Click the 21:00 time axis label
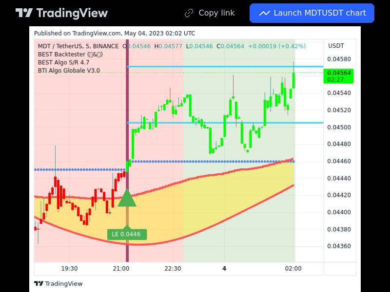This screenshot has height=292, width=390. (x=121, y=269)
